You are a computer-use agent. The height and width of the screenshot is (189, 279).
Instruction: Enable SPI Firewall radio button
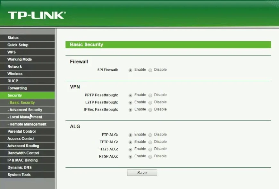[131, 70]
